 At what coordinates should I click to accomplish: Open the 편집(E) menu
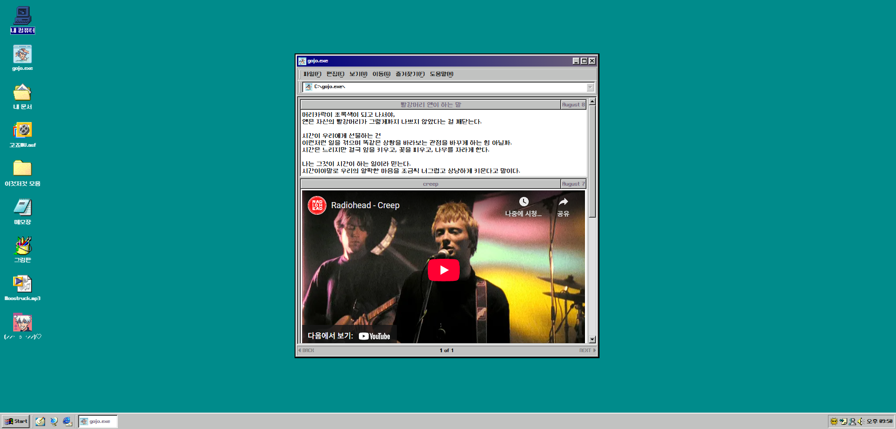335,74
